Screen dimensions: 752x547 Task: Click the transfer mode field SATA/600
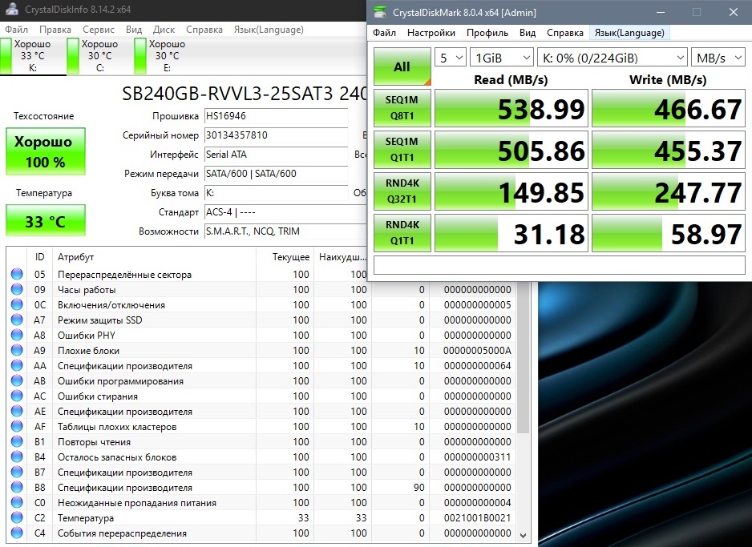tap(277, 174)
